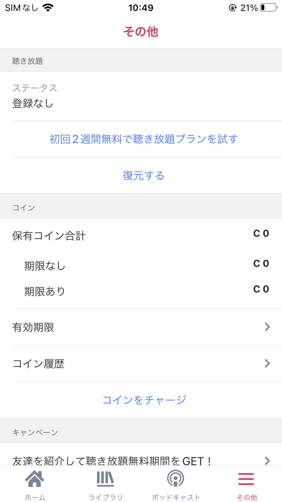Image resolution: width=282 pixels, height=502 pixels.
Task: Expand the 有効期限 row chevron
Action: pyautogui.click(x=267, y=327)
